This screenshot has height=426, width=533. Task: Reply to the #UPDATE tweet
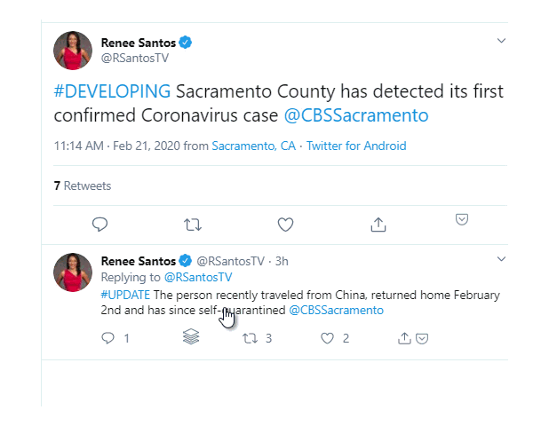click(x=108, y=338)
